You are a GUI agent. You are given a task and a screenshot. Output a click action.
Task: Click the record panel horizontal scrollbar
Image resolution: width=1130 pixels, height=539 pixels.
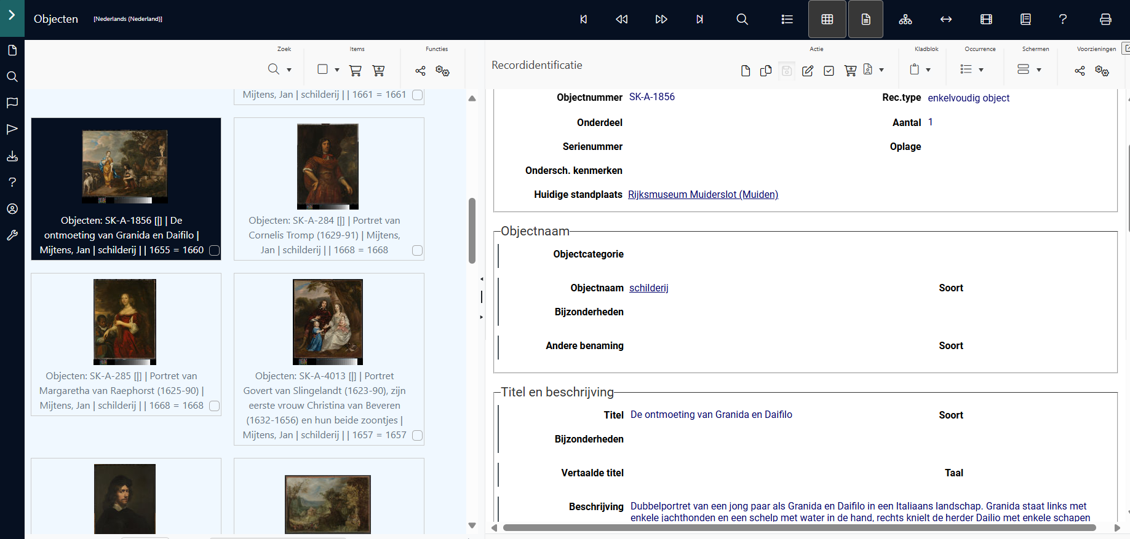pos(800,527)
